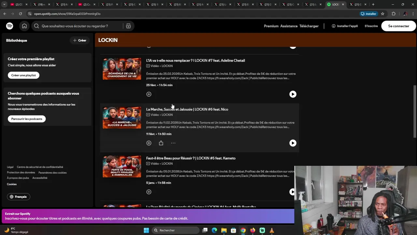Open more options for LOCKIN #6

(173, 143)
